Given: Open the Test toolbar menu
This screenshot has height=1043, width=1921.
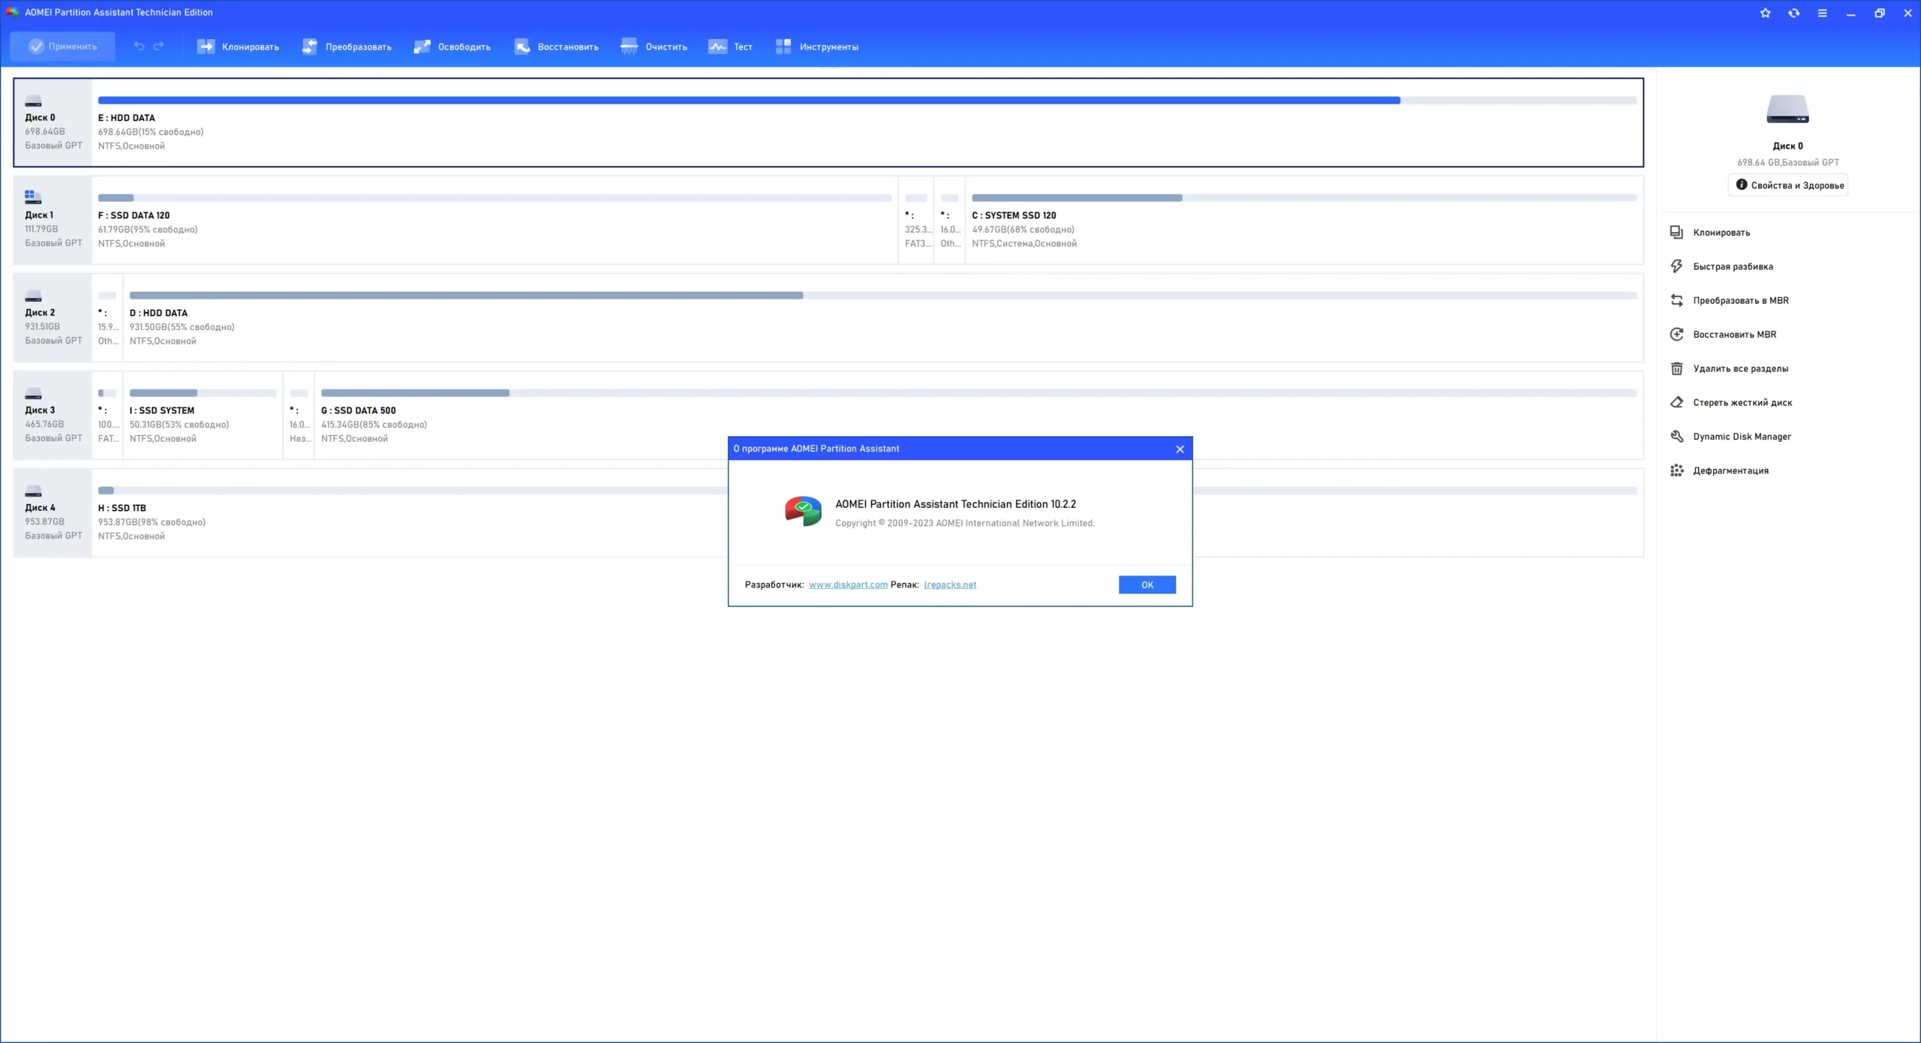Looking at the screenshot, I should 729,47.
